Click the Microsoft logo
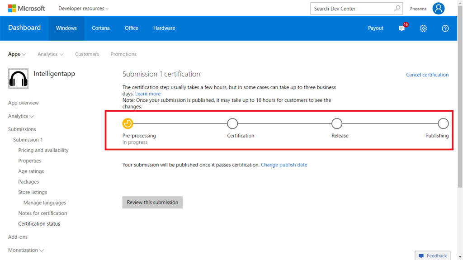Screen dimensions: 463x260 [26, 9]
